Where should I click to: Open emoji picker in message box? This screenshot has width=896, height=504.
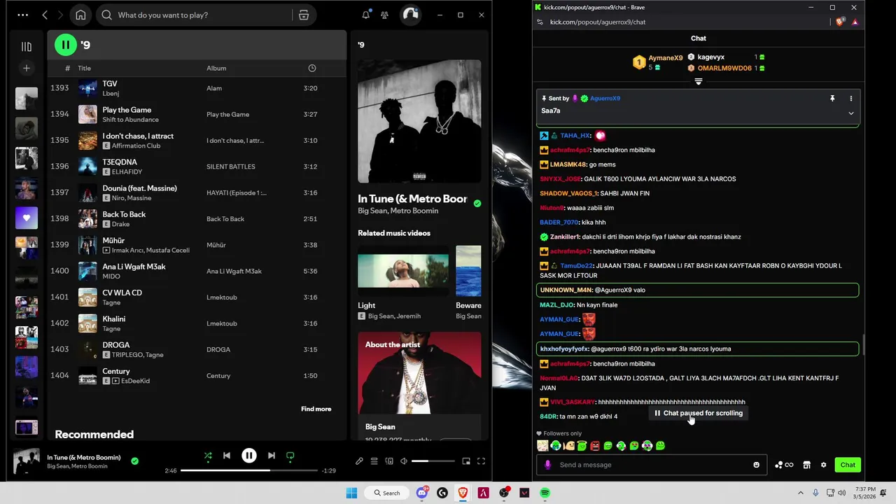pos(756,465)
